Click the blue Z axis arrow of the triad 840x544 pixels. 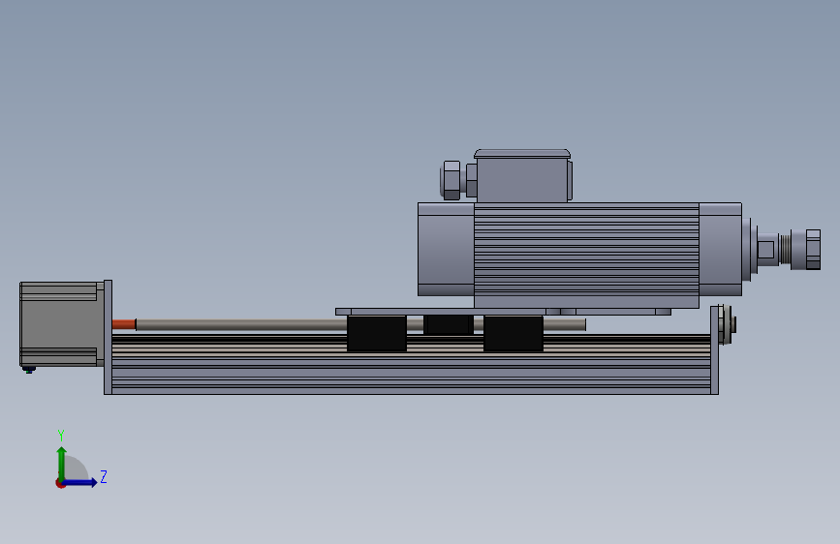[x=80, y=482]
